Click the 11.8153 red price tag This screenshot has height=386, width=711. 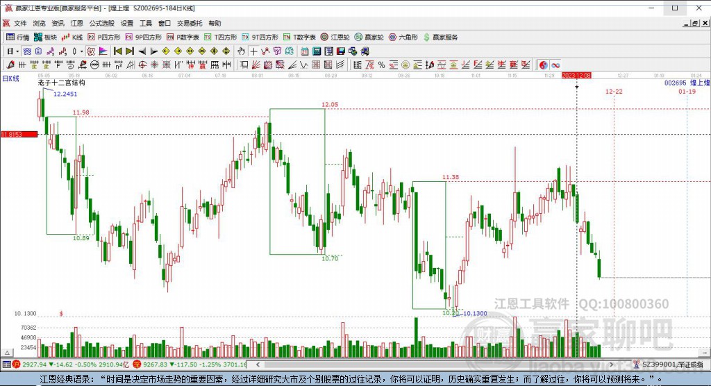(19, 134)
